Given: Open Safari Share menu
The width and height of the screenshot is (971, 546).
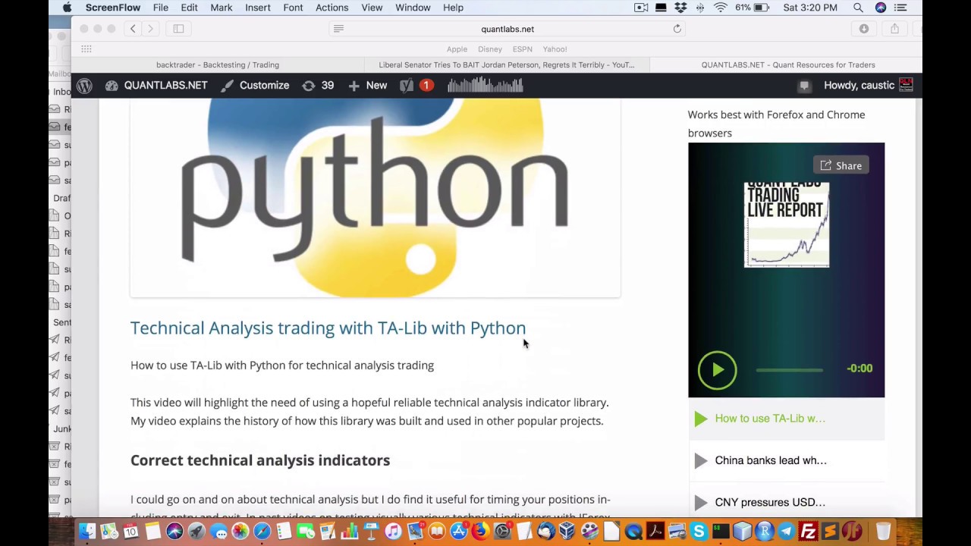Looking at the screenshot, I should [x=894, y=29].
